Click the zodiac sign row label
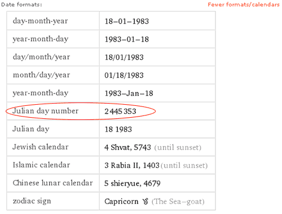This screenshot has width=282, height=214. coord(32,201)
